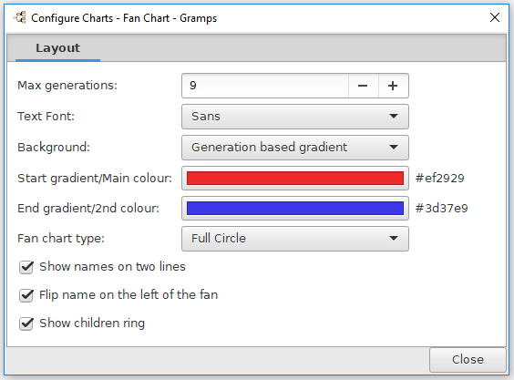Open the Text Font dropdown
This screenshot has width=514, height=380.
click(x=295, y=117)
